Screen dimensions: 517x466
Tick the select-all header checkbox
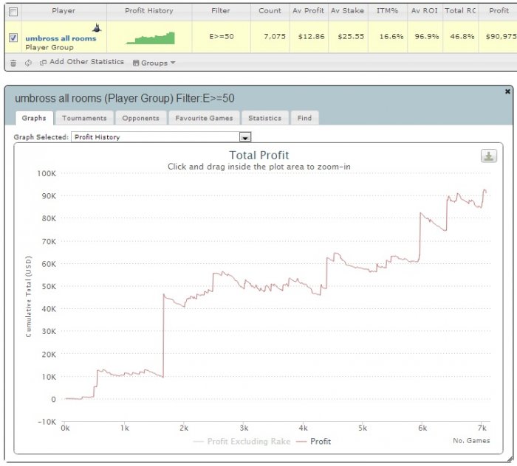click(13, 13)
